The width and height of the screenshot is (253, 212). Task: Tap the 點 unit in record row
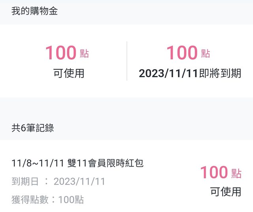(236, 174)
